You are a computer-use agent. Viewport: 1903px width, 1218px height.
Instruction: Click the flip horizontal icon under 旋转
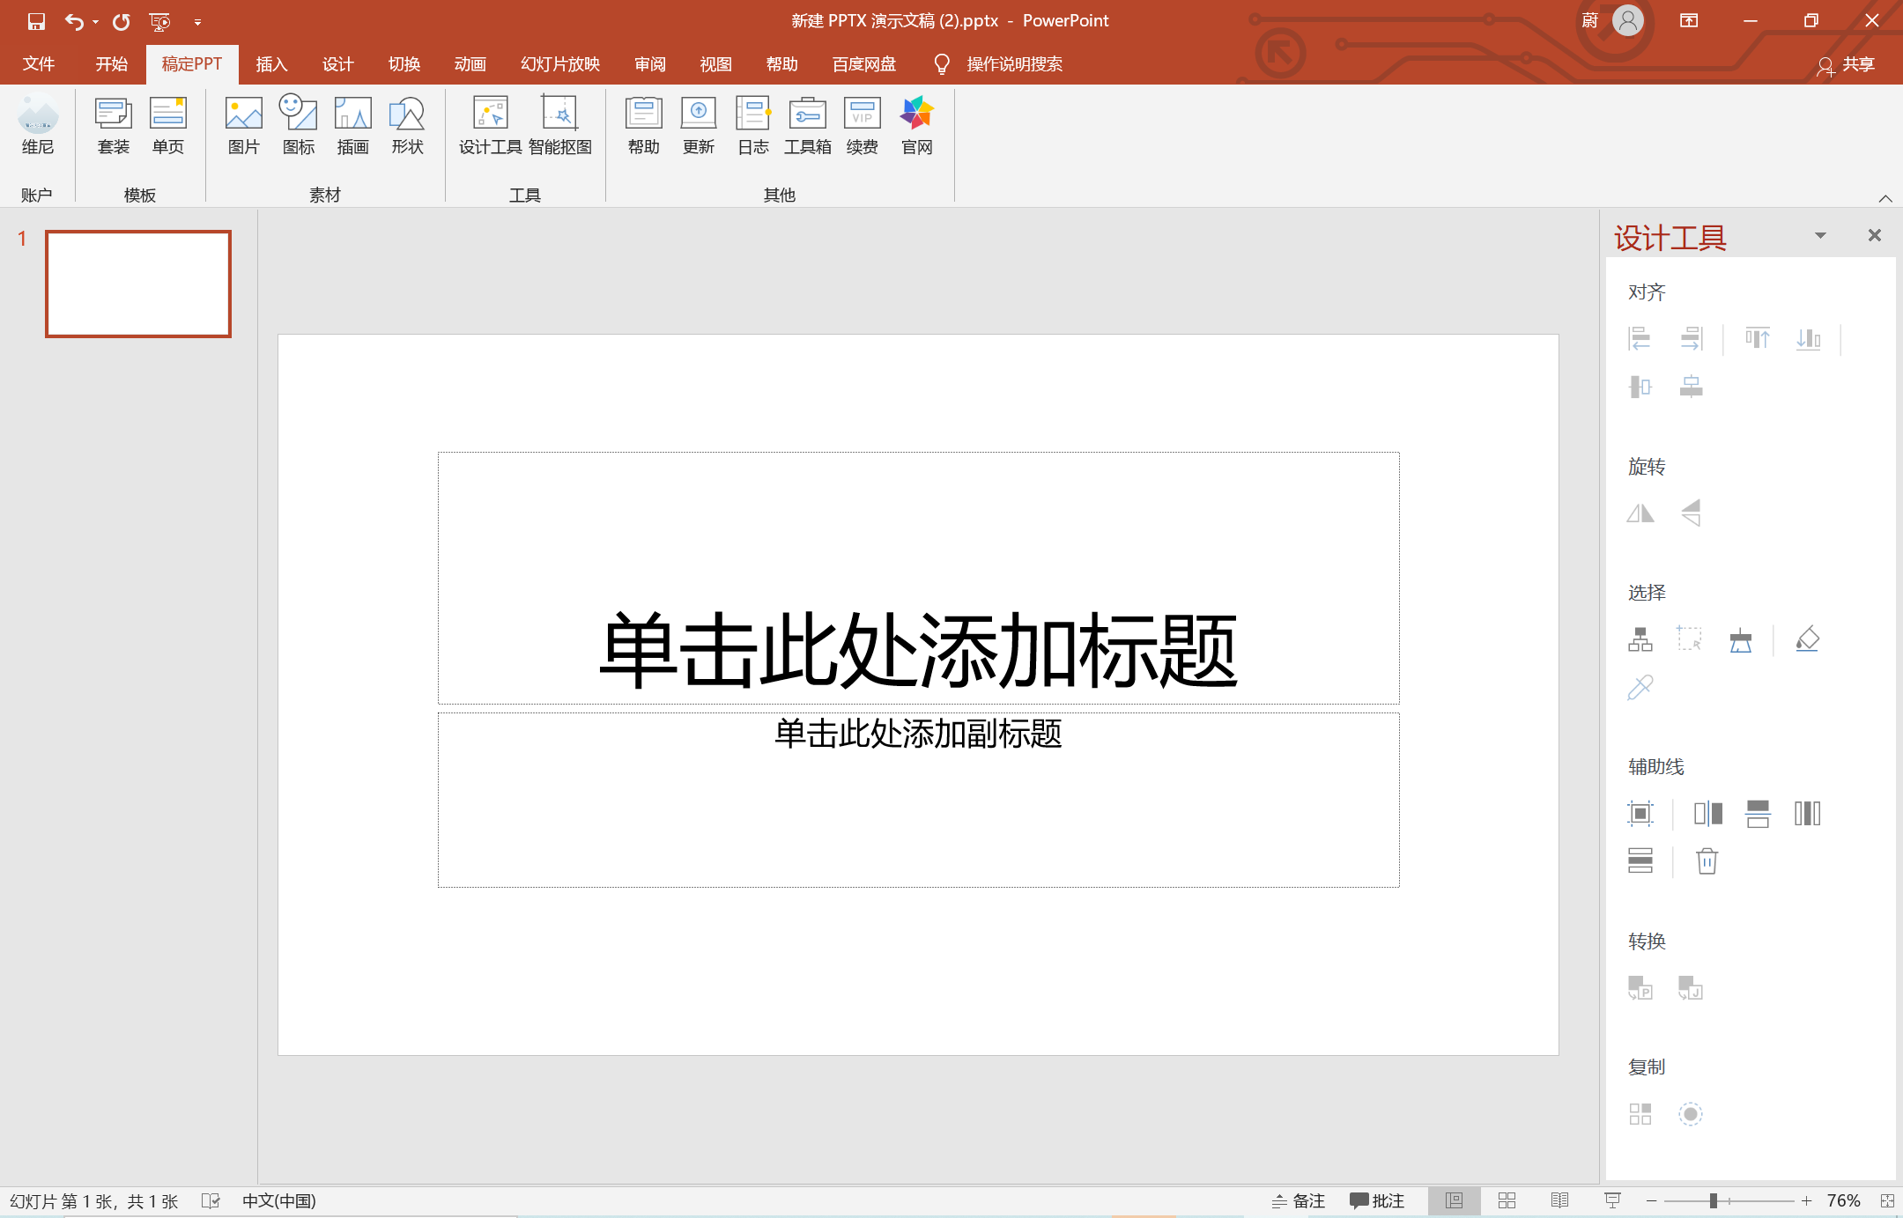pos(1640,513)
